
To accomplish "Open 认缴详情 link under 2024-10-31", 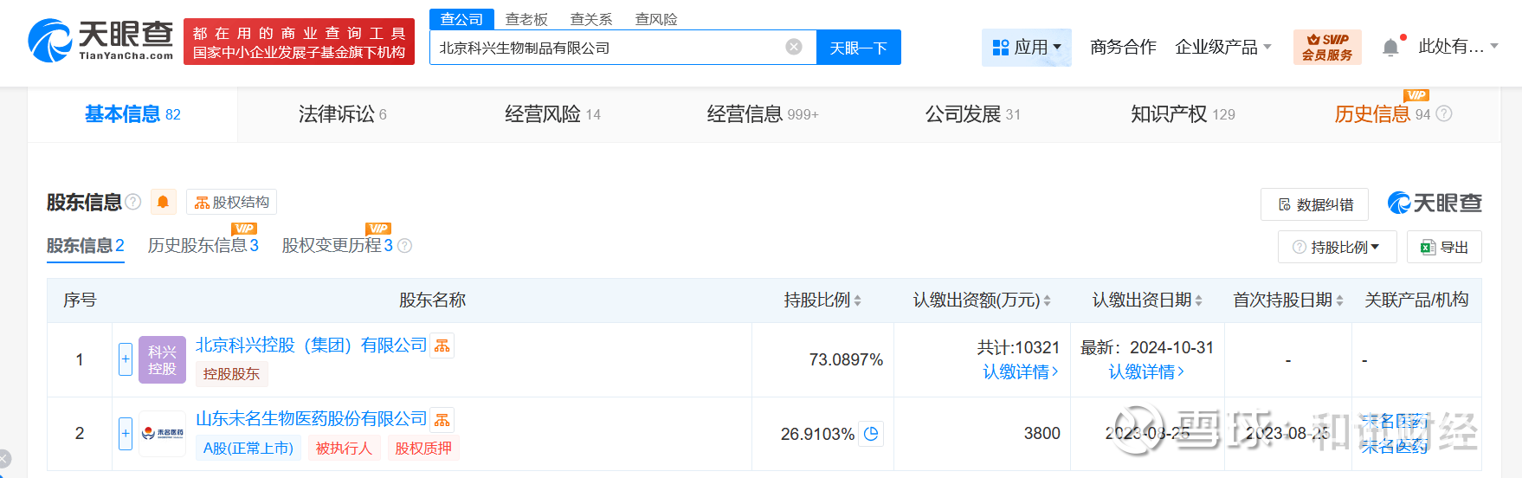I will 1146,372.
